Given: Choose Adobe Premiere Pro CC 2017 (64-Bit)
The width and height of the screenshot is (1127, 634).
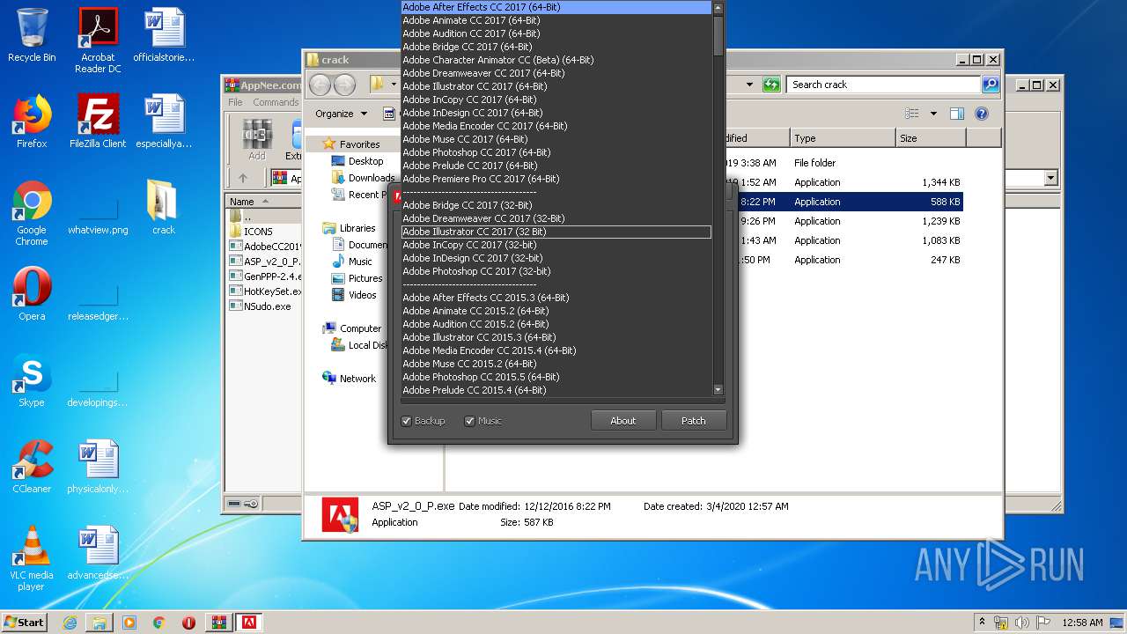Looking at the screenshot, I should (x=556, y=179).
